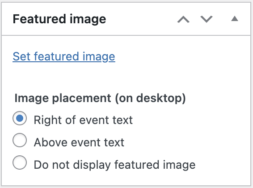Click the Featured image panel heading
Screen dimensions: 253x188
pyautogui.click(x=59, y=19)
